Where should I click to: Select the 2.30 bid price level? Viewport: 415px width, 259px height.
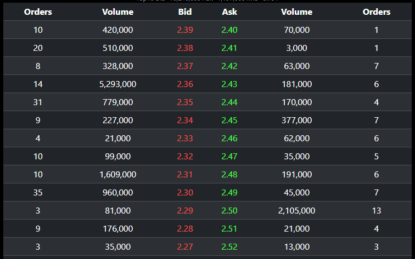[x=185, y=192]
